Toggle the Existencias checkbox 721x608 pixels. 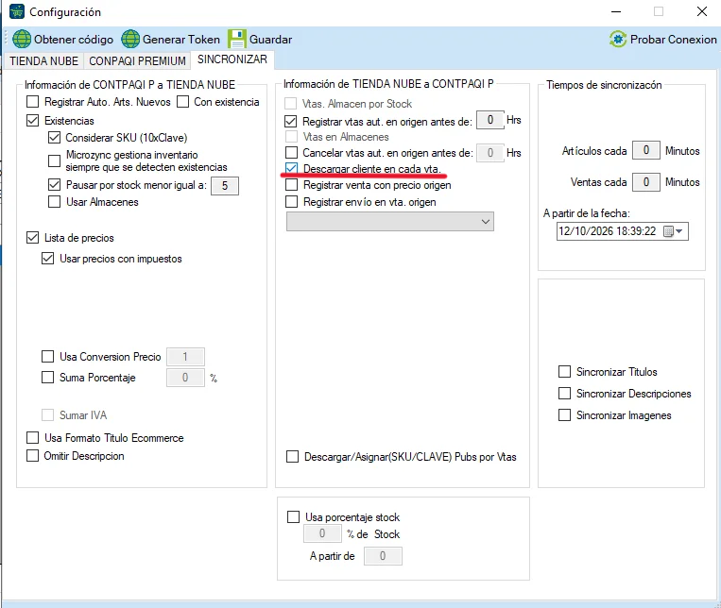[x=33, y=121]
